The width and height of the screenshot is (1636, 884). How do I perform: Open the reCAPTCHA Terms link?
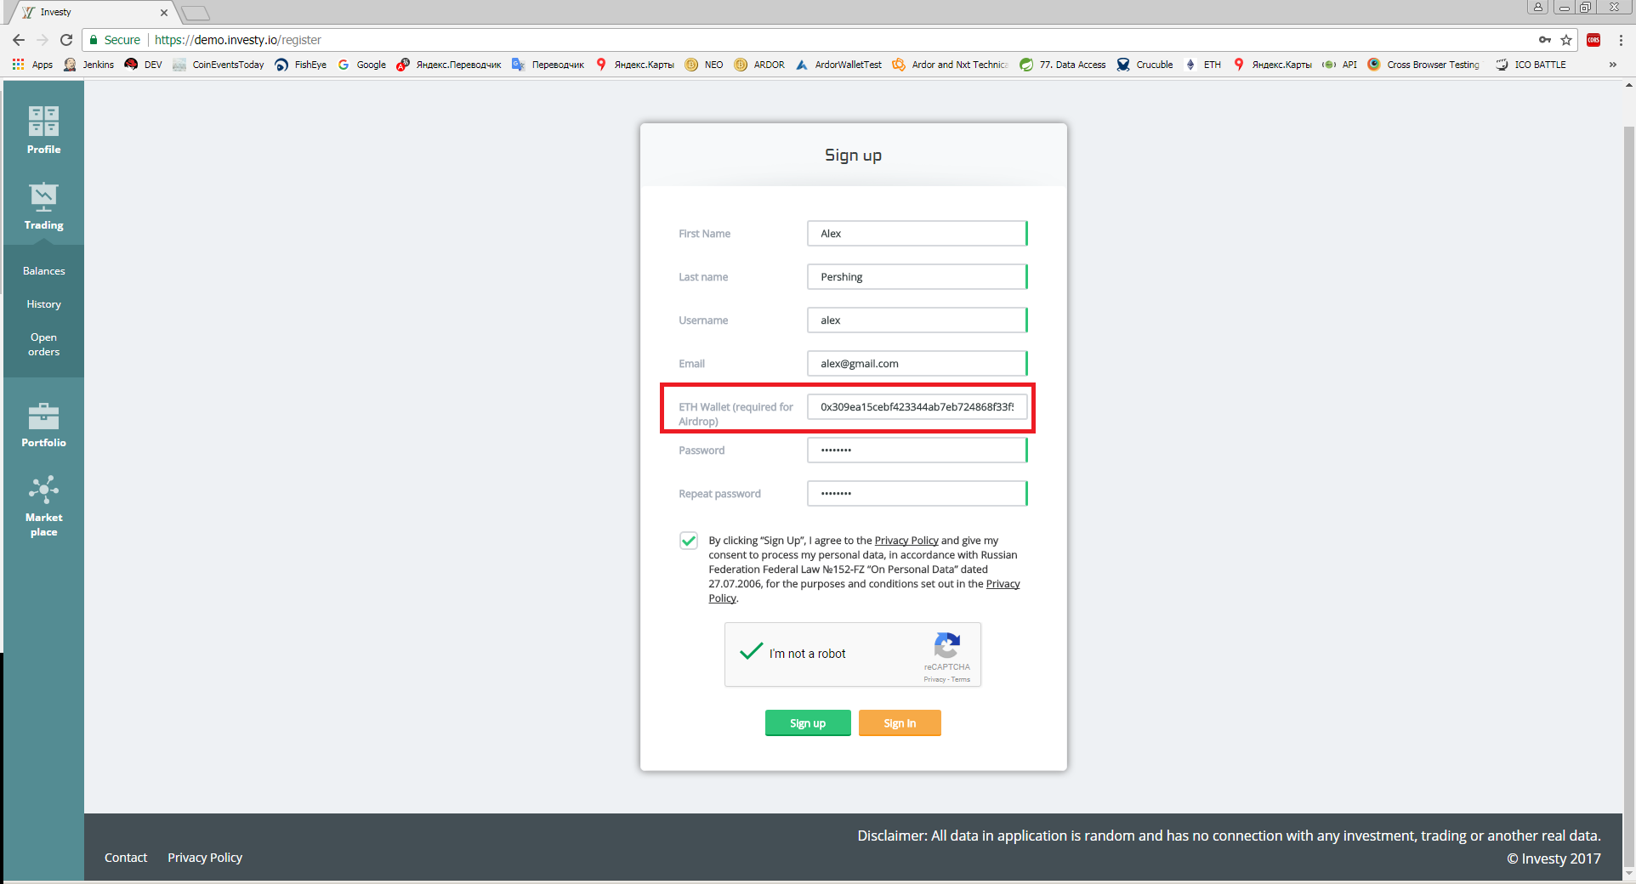click(961, 679)
